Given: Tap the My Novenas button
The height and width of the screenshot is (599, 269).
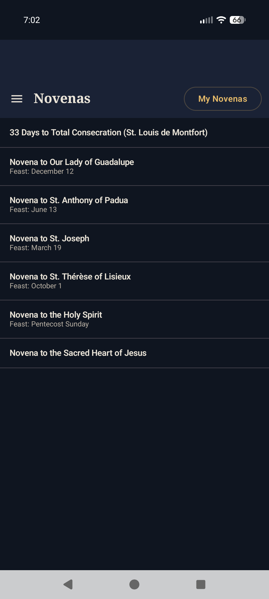Looking at the screenshot, I should (223, 99).
